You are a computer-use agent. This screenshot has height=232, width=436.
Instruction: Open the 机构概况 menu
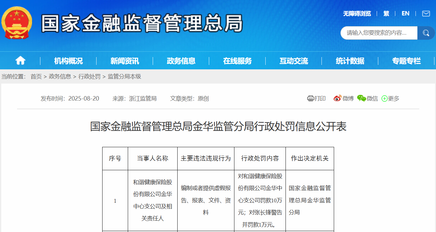68,61
